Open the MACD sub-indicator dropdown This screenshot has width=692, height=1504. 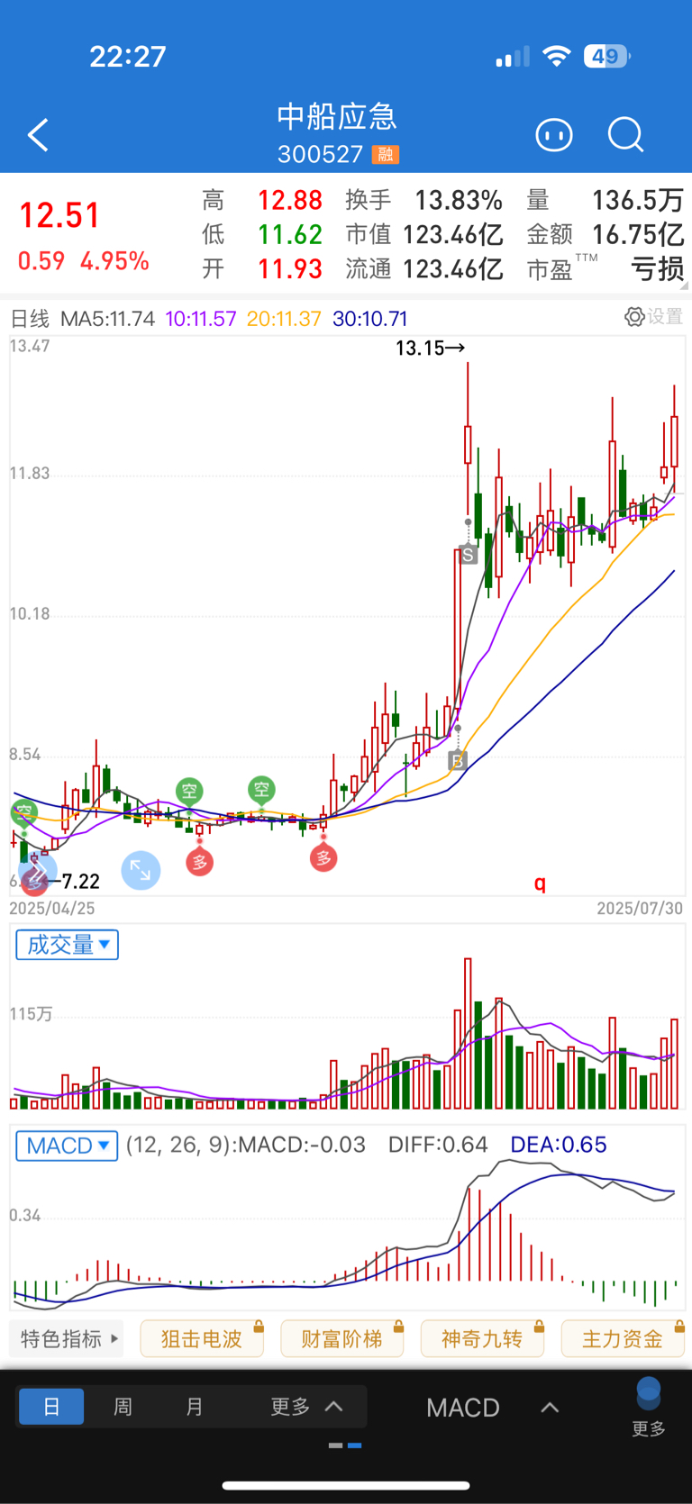point(67,1146)
